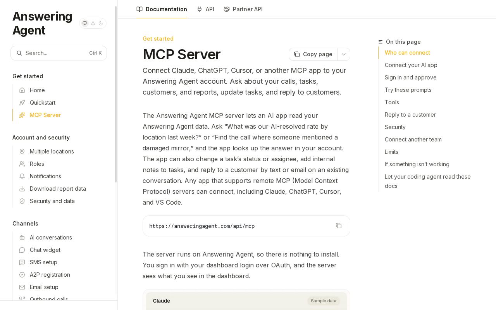Jump to Sign in and approve section
496x310 pixels.
pyautogui.click(x=410, y=77)
